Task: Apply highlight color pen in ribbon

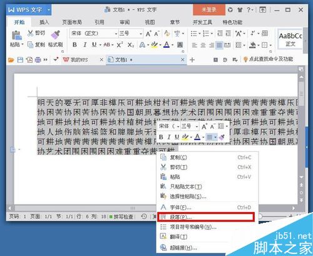Action: tap(155, 45)
